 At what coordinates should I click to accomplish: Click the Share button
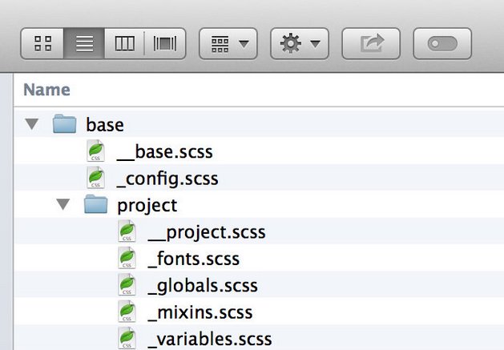[x=371, y=44]
